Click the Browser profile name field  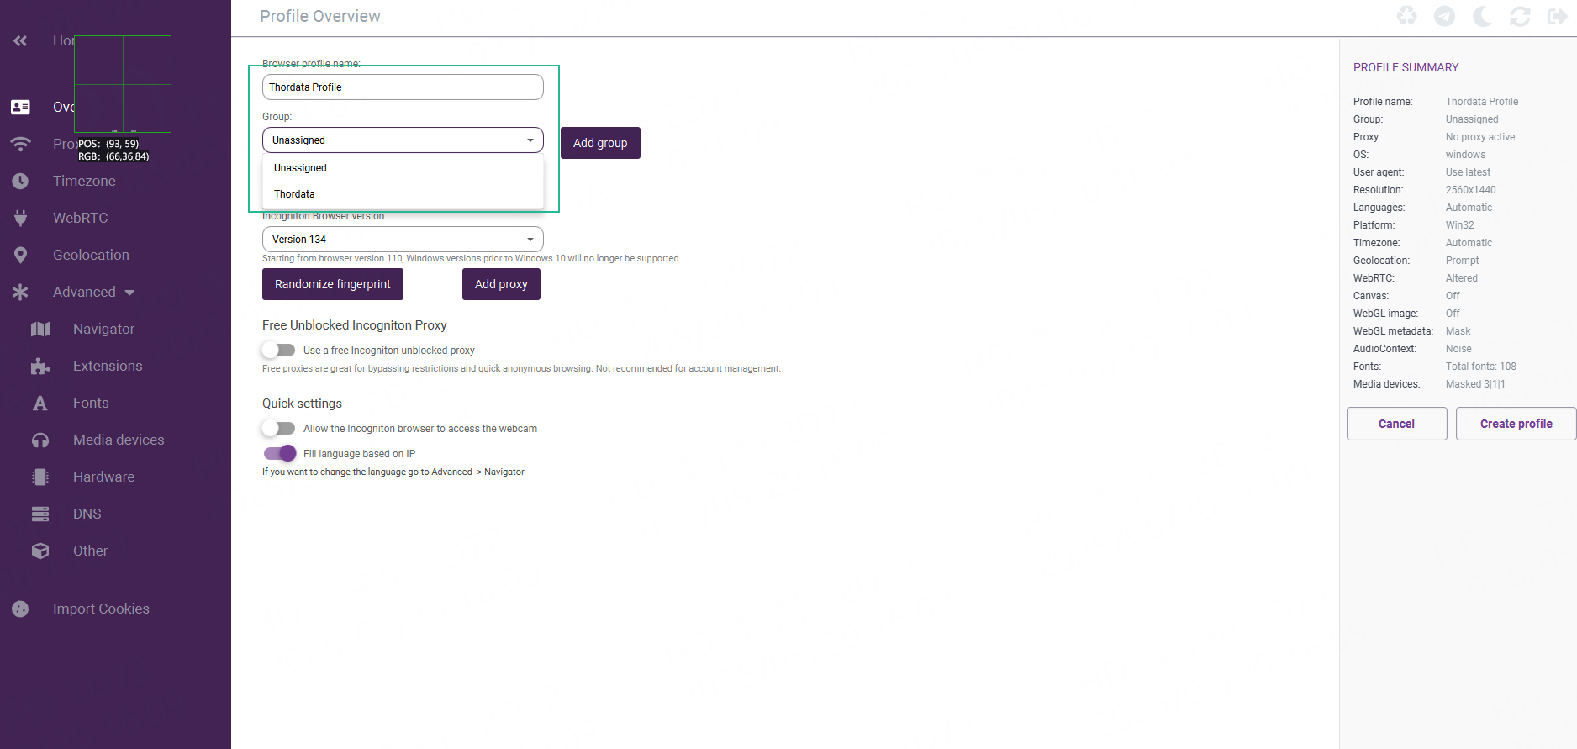click(403, 87)
